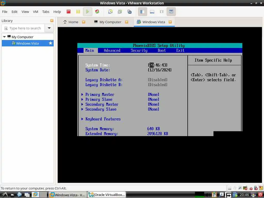Click the star icon on Windows Vista row
Screen dimensions: 264x198
click(50, 43)
